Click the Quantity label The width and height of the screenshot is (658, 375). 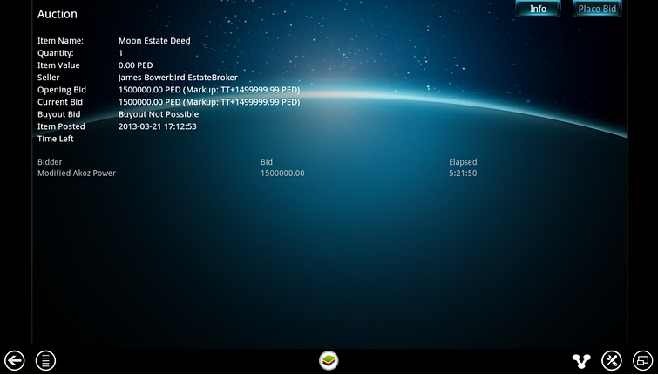click(x=56, y=53)
